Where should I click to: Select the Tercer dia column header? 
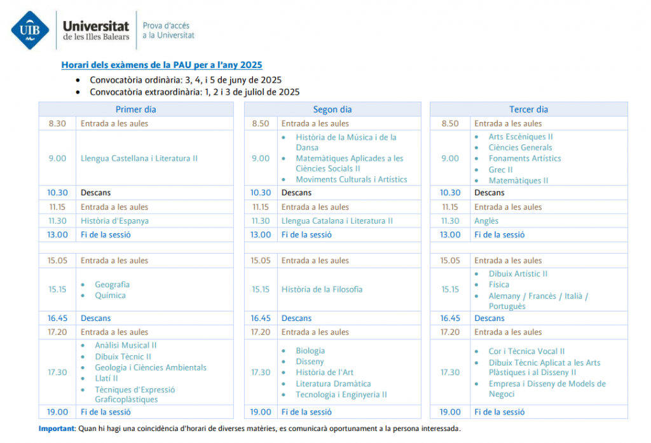coord(528,109)
